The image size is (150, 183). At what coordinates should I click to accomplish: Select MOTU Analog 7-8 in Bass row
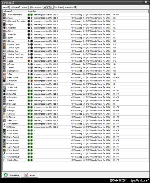point(90,61)
